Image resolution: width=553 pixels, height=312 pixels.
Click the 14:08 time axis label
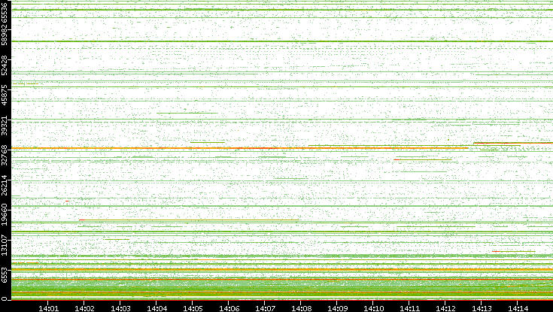301,307
